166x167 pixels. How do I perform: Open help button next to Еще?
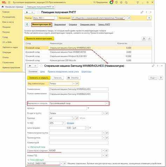(x=161, y=78)
